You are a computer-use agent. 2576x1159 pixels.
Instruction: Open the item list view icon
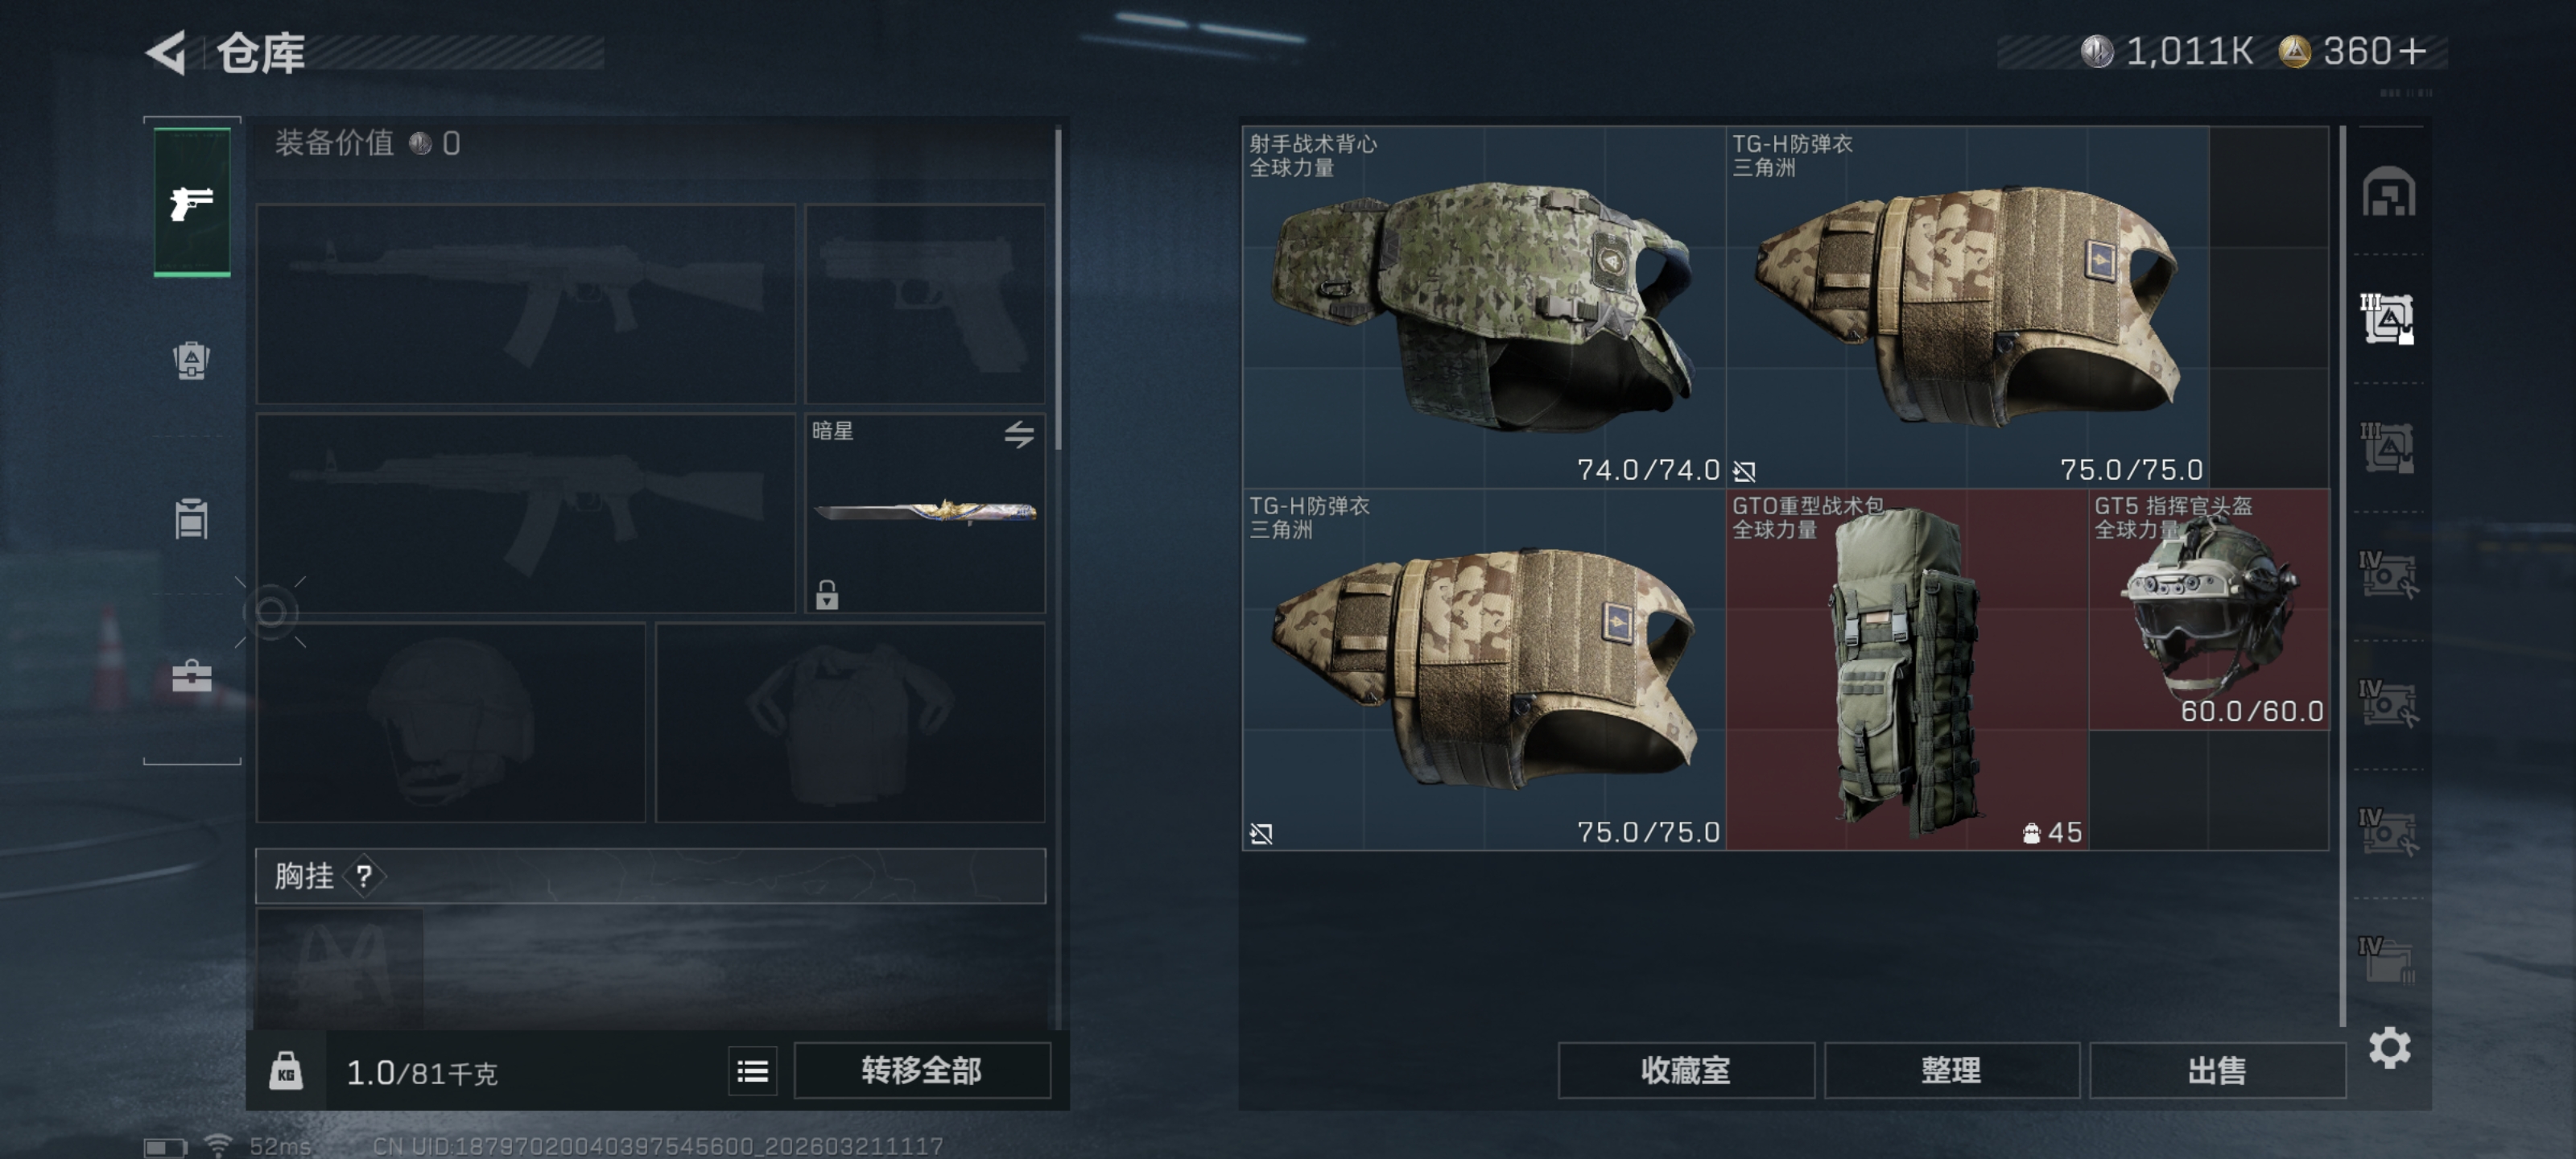pos(752,1072)
